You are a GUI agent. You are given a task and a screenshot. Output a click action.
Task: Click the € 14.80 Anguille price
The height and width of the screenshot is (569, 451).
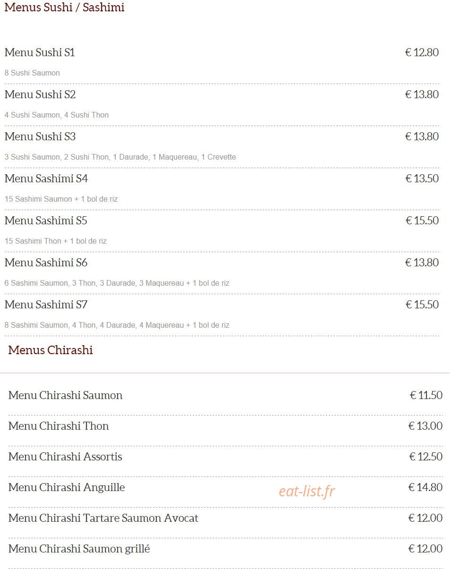pyautogui.click(x=425, y=487)
